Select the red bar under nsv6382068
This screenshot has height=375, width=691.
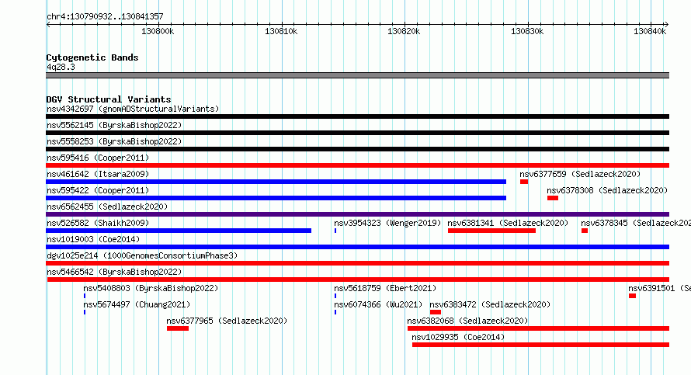(x=539, y=328)
